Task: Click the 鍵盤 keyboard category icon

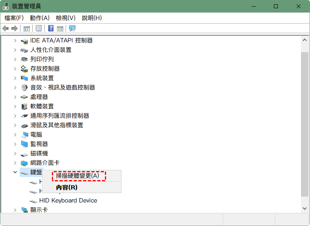Action: (x=24, y=173)
